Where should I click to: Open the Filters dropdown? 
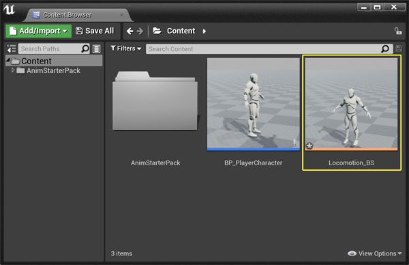click(125, 48)
